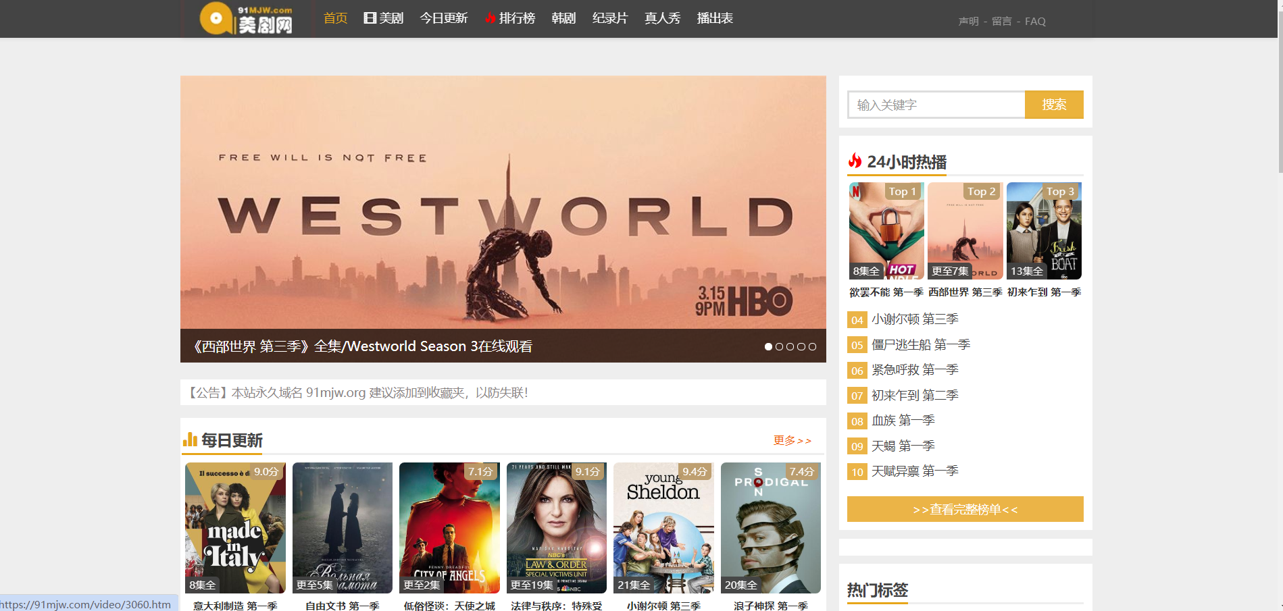Select the fourth carousel dot

tap(801, 346)
